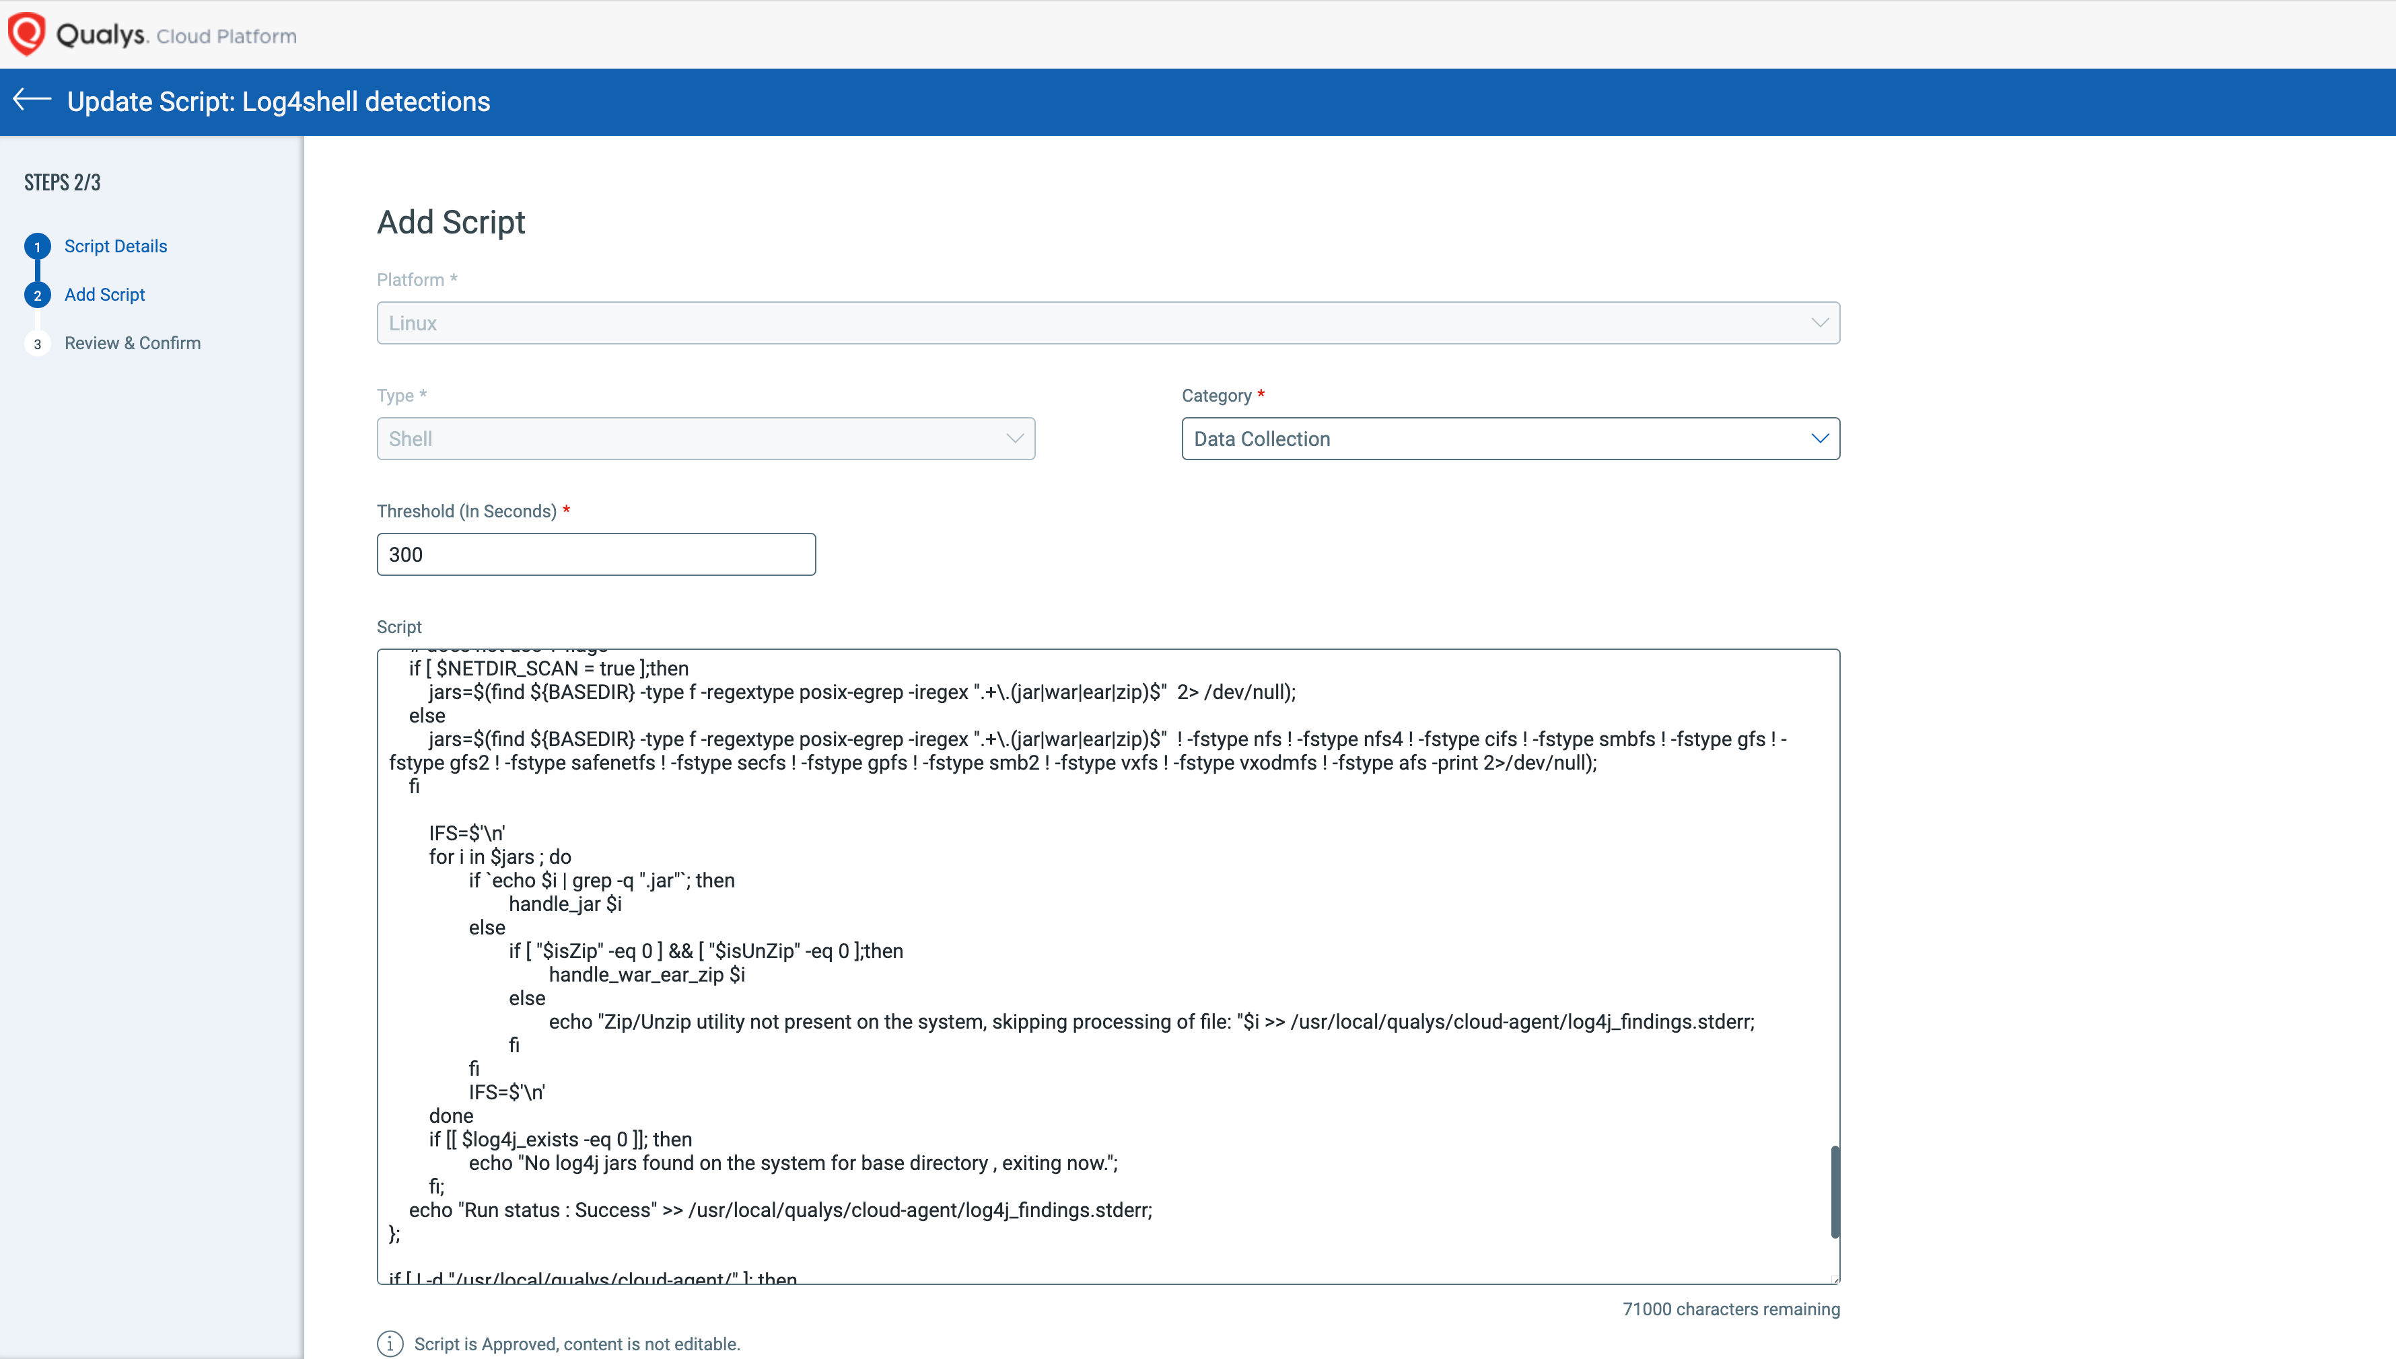The image size is (2396, 1359).
Task: Click script line 'if [[ $log4j_exists -eq 0 ]]; then'
Action: point(560,1139)
